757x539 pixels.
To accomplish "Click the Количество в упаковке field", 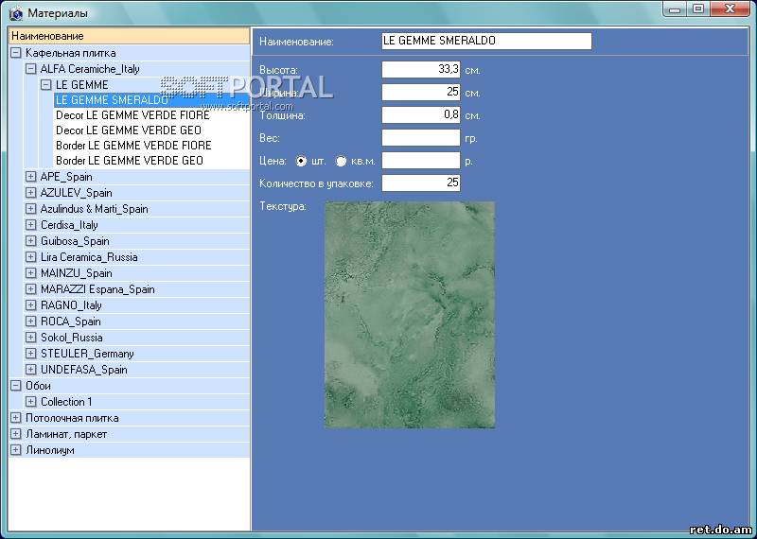I will click(420, 183).
